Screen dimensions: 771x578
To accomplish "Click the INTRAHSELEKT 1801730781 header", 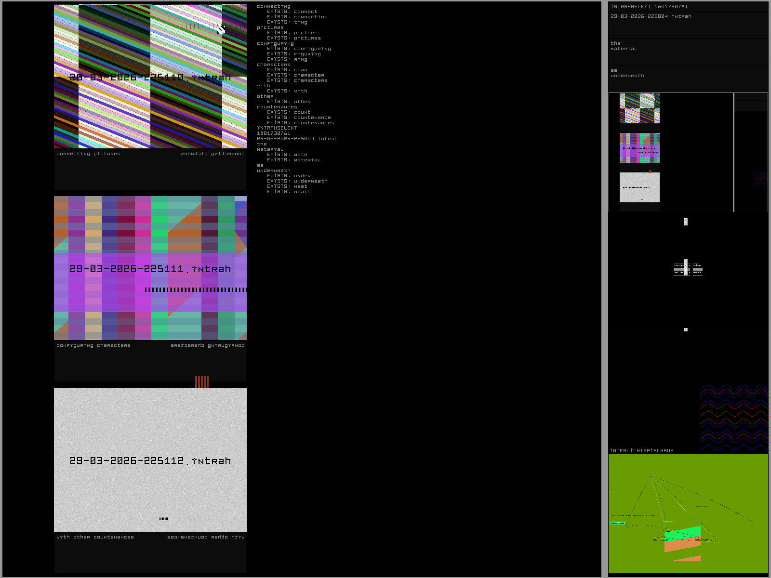I will (649, 7).
